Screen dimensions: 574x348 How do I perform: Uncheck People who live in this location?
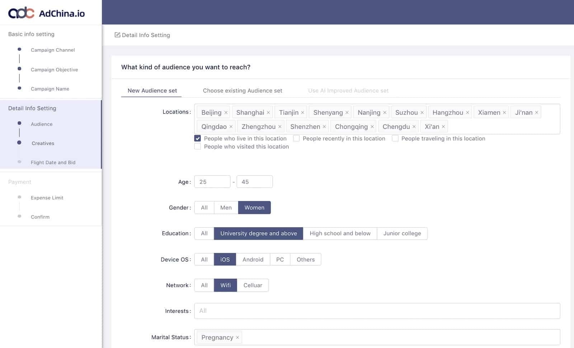pyautogui.click(x=198, y=138)
